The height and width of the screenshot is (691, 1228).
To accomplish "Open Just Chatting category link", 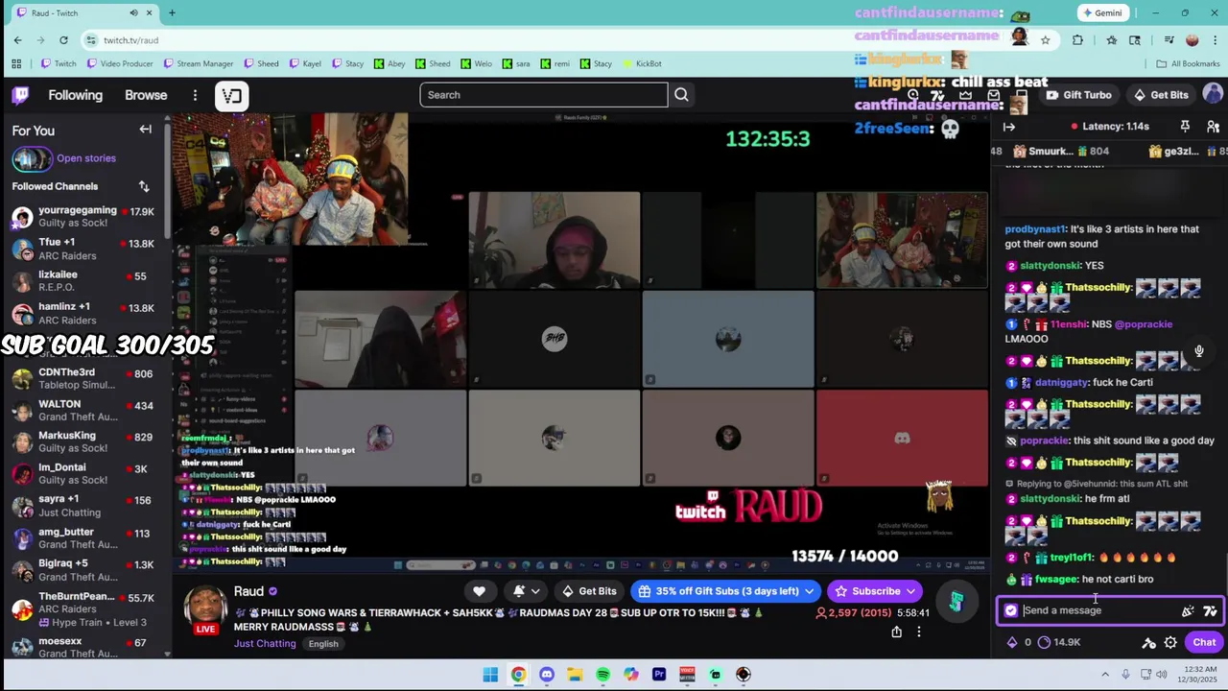I will (265, 644).
